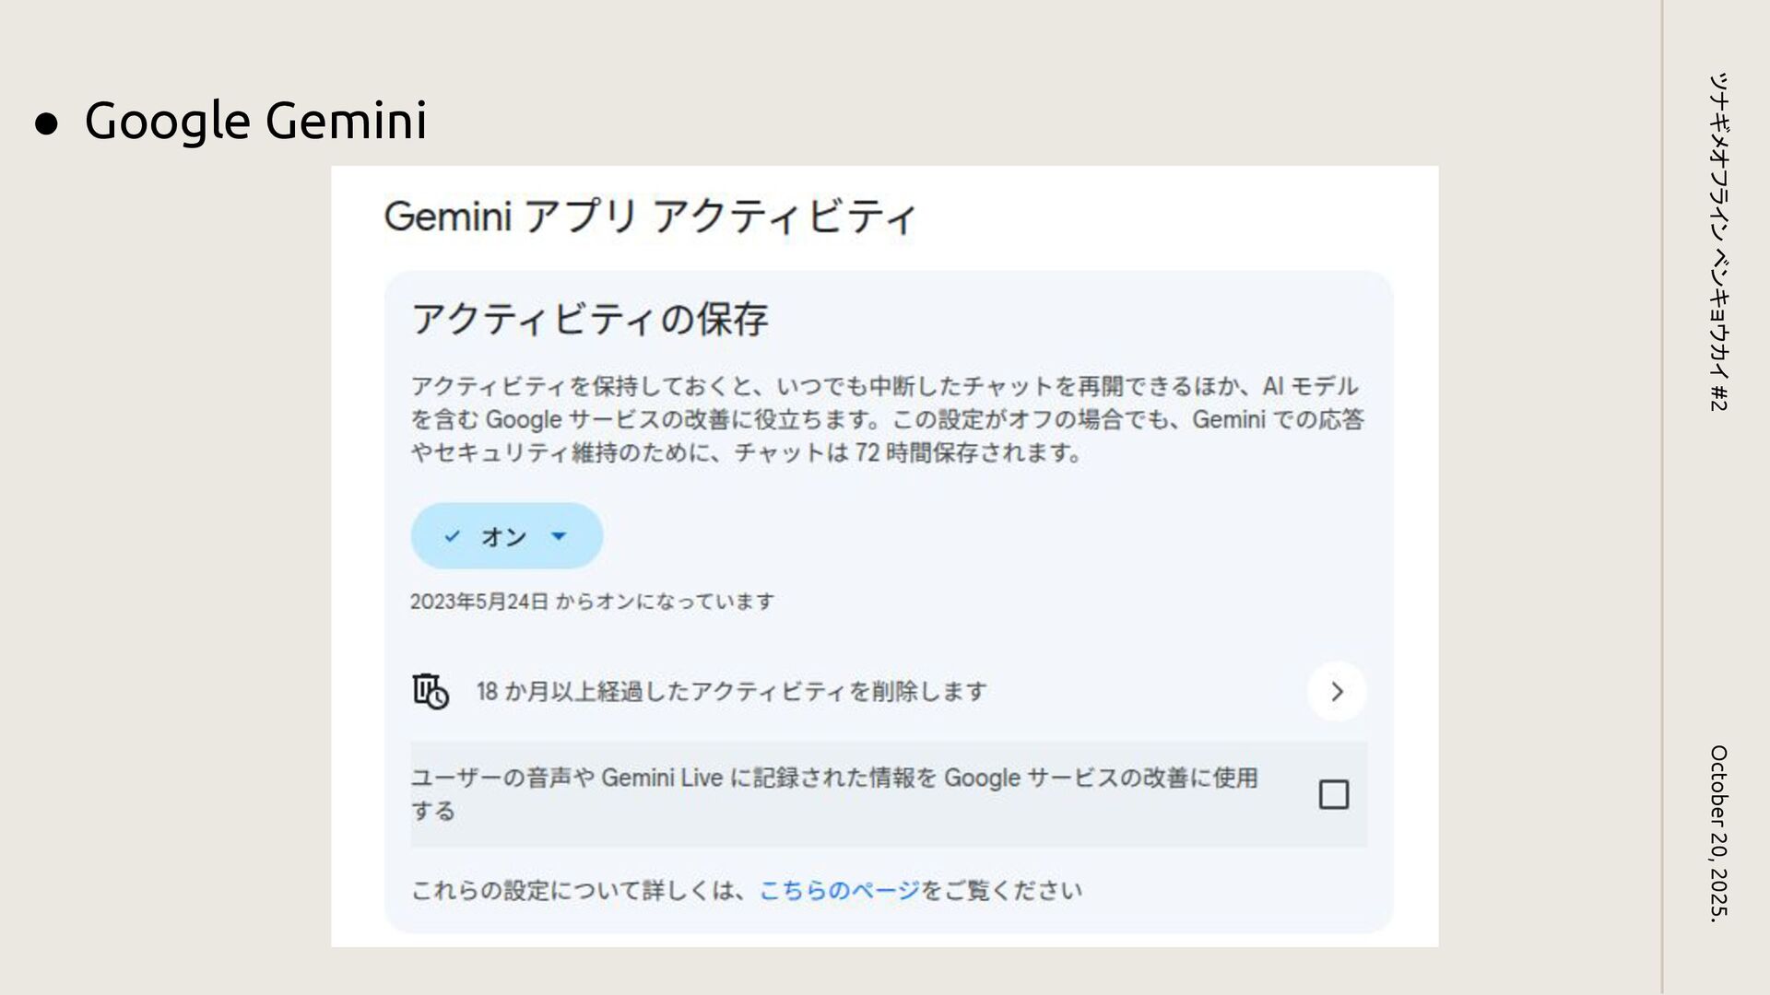The width and height of the screenshot is (1770, 995).
Task: Click the Google Gemini slide heading
Action: pos(255,121)
